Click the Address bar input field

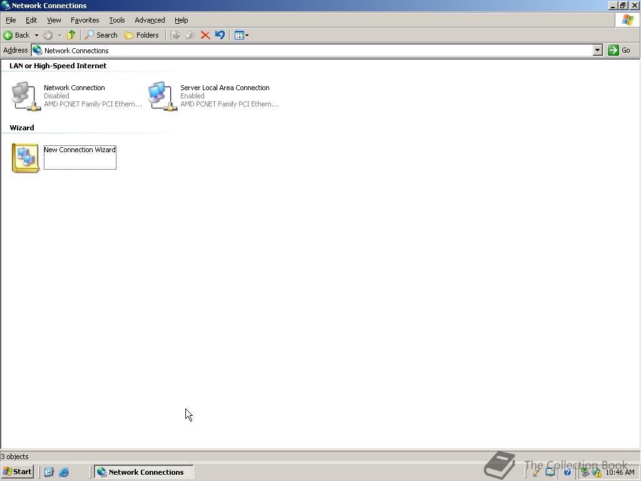click(317, 50)
